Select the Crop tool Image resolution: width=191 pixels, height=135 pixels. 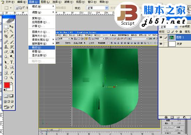(x=6, y=36)
